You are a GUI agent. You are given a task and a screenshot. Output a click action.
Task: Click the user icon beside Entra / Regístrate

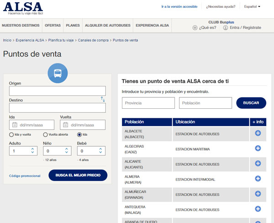(226, 28)
